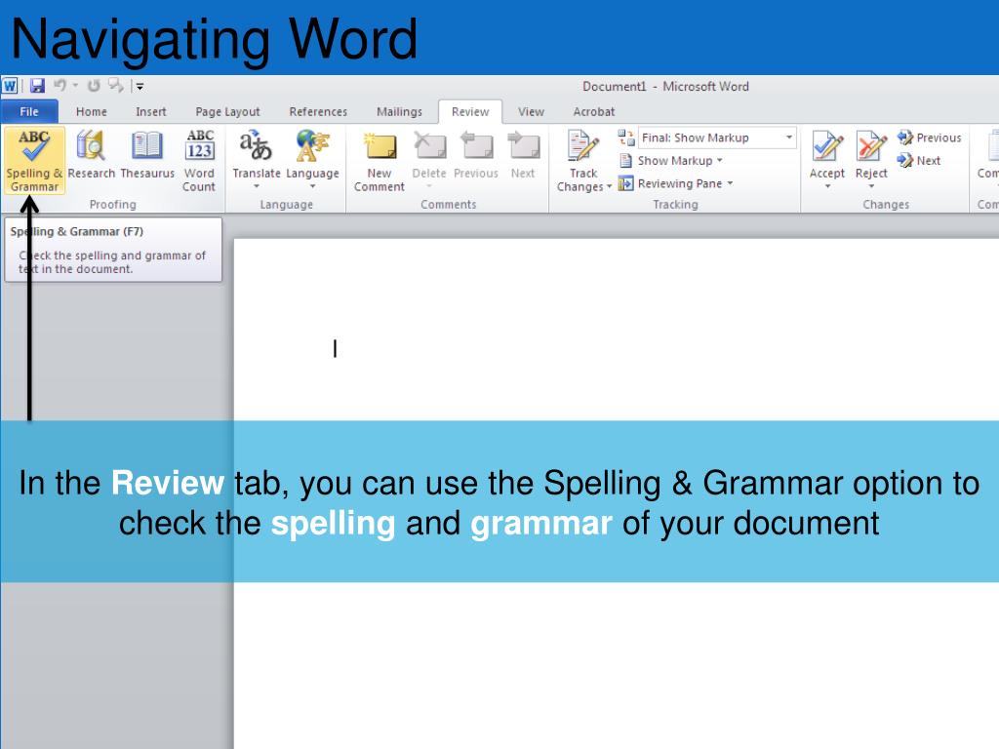Open the Language dropdown arrow

[x=312, y=186]
